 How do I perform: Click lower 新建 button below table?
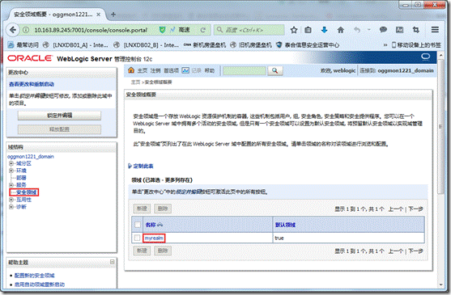coord(142,251)
